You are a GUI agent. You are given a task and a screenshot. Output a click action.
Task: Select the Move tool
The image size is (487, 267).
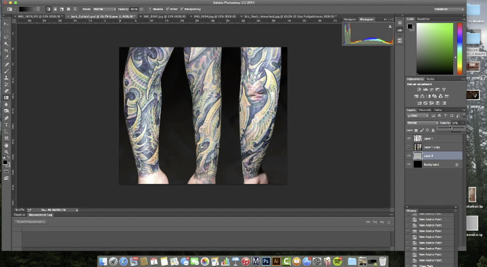tap(6, 24)
